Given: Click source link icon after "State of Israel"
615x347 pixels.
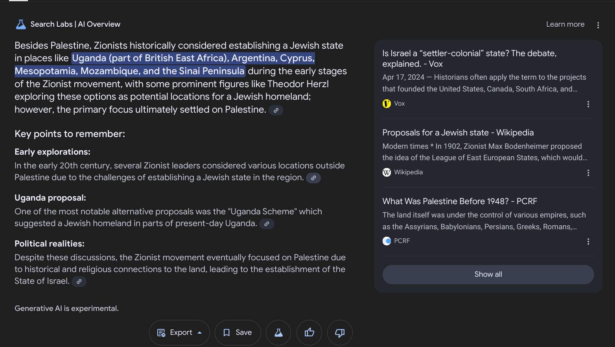Looking at the screenshot, I should tap(79, 281).
